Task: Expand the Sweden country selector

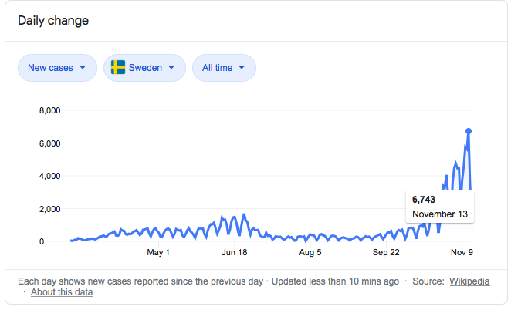Action: click(144, 68)
